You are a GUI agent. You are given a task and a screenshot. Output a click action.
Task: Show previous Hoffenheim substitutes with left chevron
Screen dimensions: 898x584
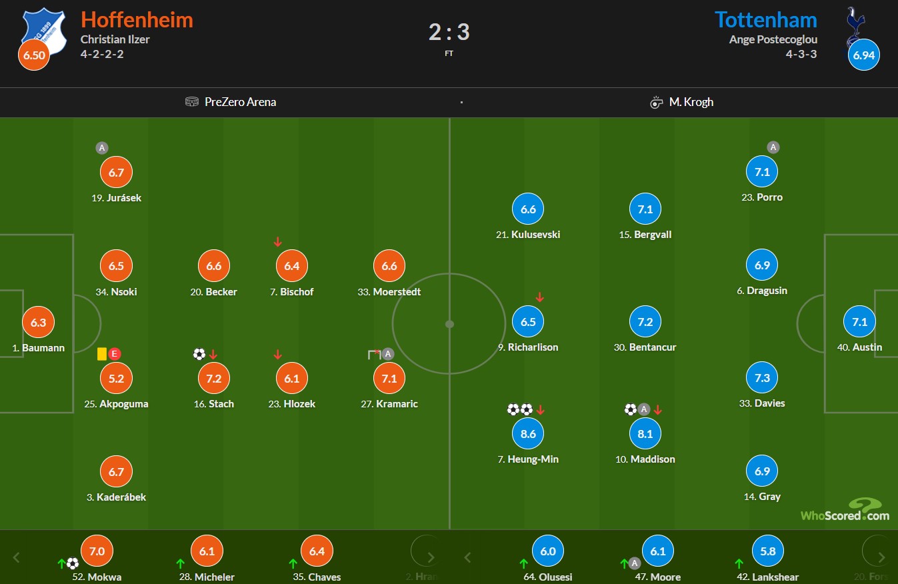(17, 557)
